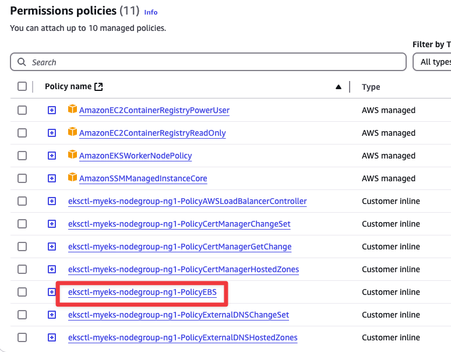Click 'Customer inline' in the PolicyEBS row
This screenshot has width=451, height=352.
tap(391, 292)
